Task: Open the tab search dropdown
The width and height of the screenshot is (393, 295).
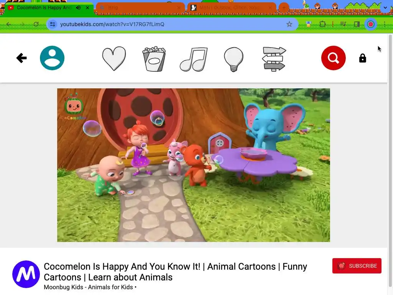Action: click(385, 8)
